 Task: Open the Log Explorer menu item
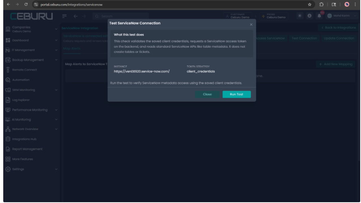click(21, 100)
